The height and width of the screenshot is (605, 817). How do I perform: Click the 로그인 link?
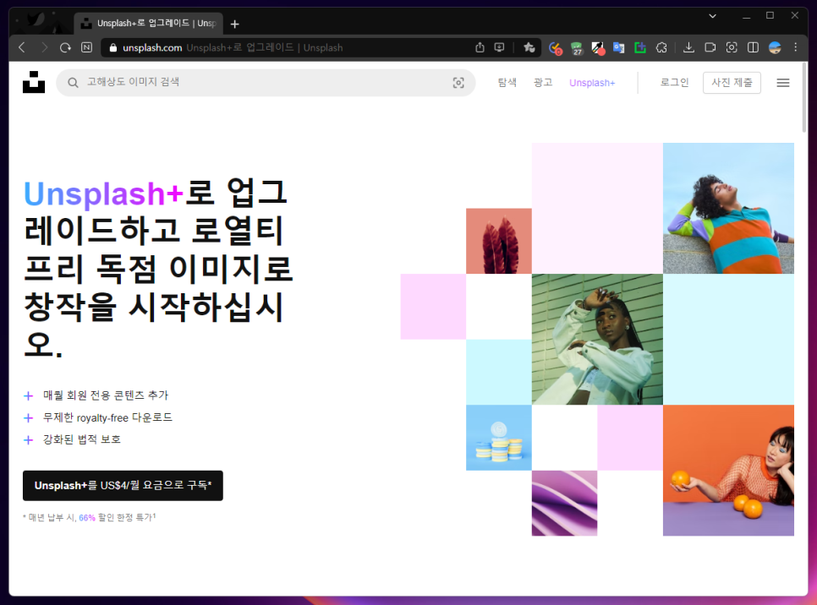[x=674, y=83]
